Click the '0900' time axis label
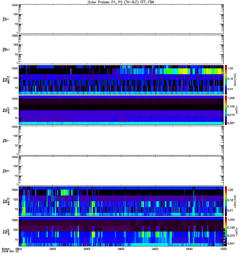This screenshot has width=242, height=258. (121, 249)
